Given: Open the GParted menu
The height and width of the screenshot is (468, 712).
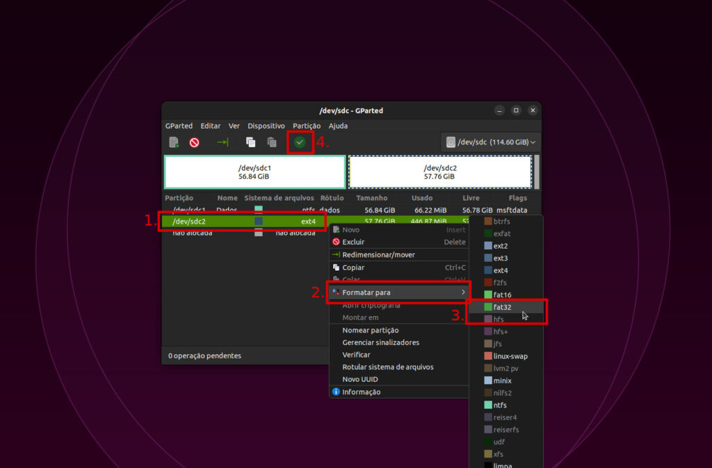Looking at the screenshot, I should [x=179, y=126].
